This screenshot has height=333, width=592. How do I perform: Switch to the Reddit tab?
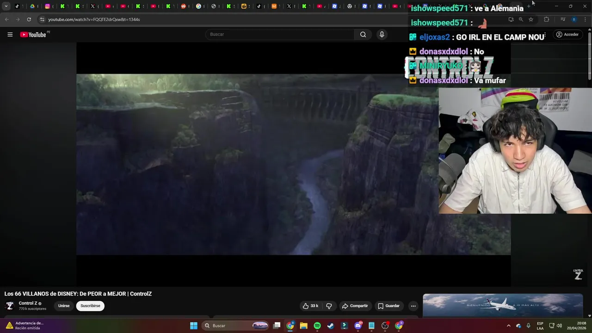click(x=183, y=6)
